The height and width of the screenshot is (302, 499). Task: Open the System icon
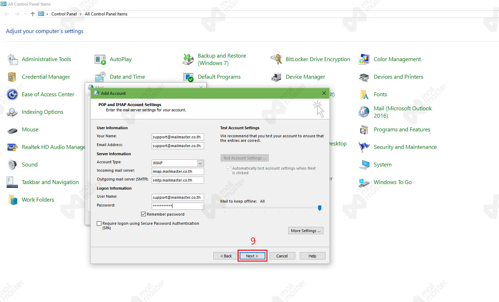364,165
